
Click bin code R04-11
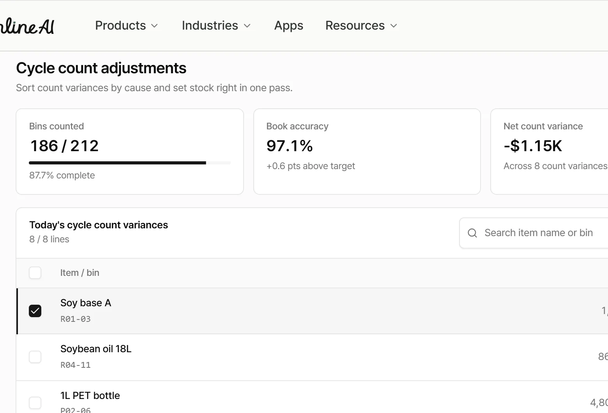click(76, 365)
